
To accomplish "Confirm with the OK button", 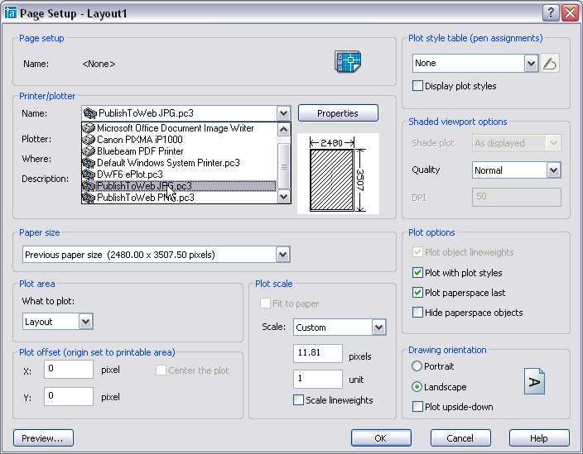I will (x=381, y=438).
